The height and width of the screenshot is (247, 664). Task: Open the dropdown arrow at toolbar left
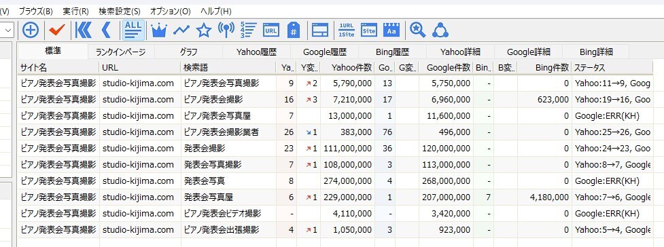[9, 30]
